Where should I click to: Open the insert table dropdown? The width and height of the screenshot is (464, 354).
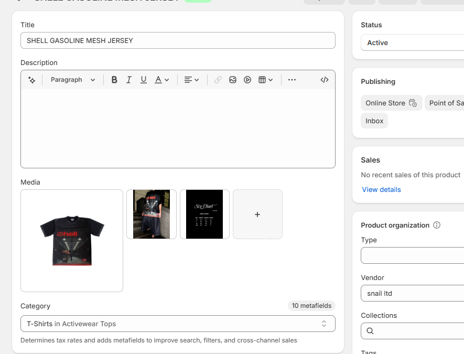[266, 80]
